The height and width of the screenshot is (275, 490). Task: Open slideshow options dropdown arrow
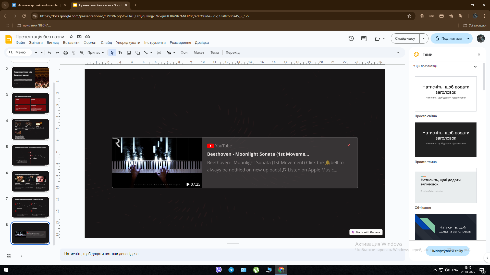[424, 38]
